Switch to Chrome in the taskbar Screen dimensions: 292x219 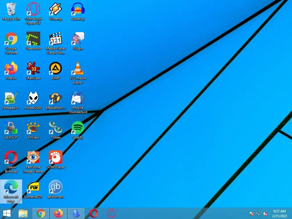41,213
